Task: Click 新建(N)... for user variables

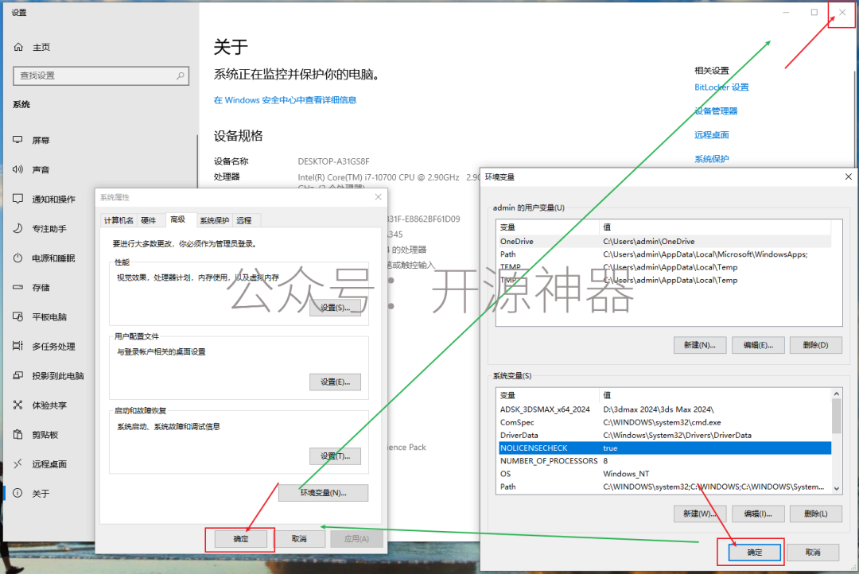Action: [x=700, y=344]
